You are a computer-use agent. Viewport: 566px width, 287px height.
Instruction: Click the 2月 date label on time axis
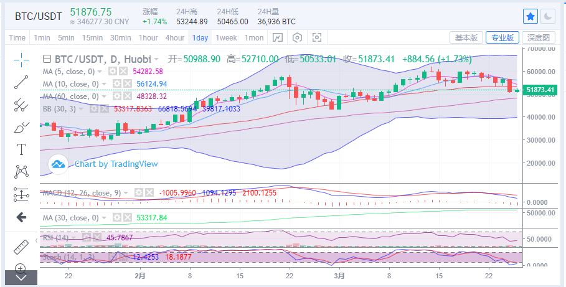(x=140, y=275)
